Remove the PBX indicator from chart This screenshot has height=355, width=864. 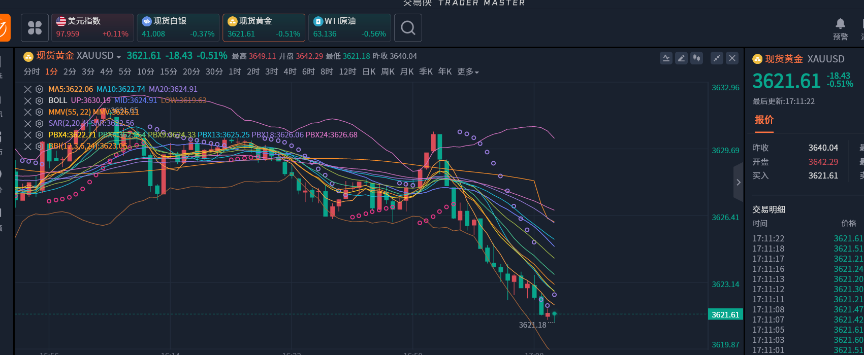(x=28, y=135)
